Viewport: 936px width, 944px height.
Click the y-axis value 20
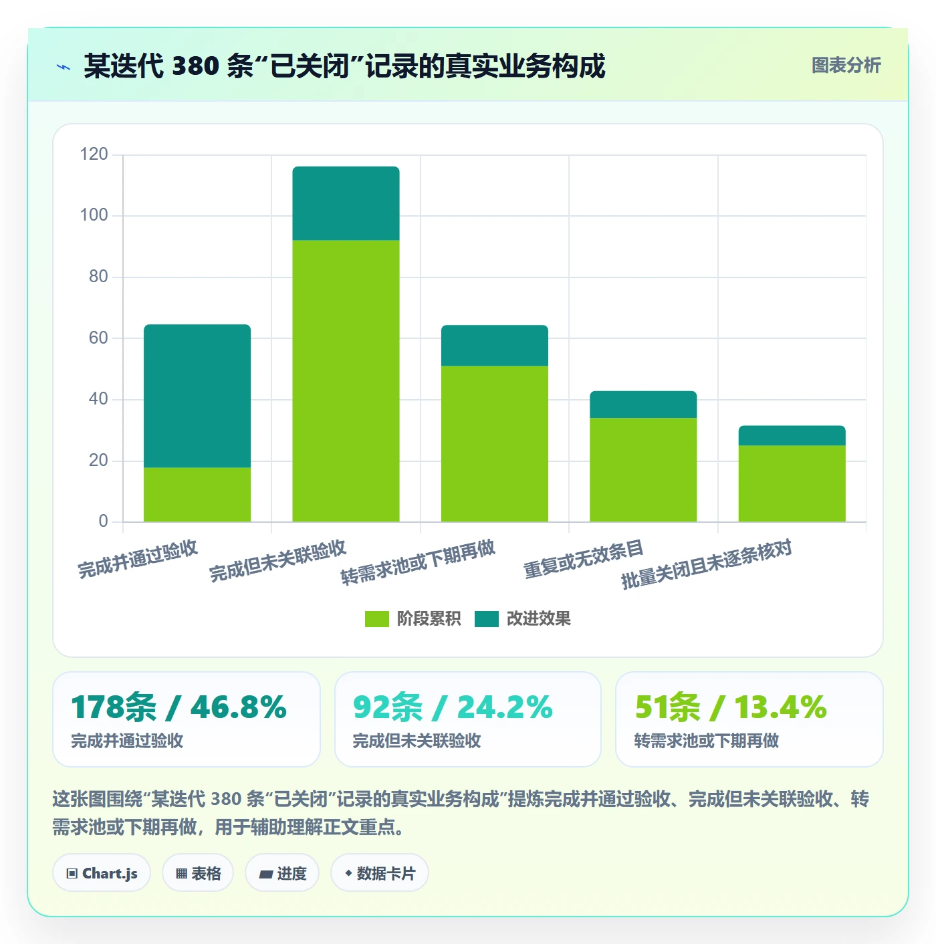point(98,461)
